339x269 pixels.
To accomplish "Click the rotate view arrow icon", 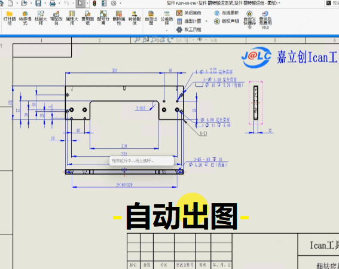I will pyautogui.click(x=170, y=40).
